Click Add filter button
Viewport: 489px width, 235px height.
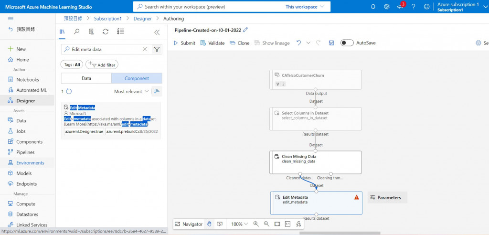pyautogui.click(x=102, y=65)
